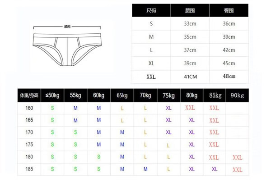
Task: Click the 160 height row label
Action: tap(28, 108)
